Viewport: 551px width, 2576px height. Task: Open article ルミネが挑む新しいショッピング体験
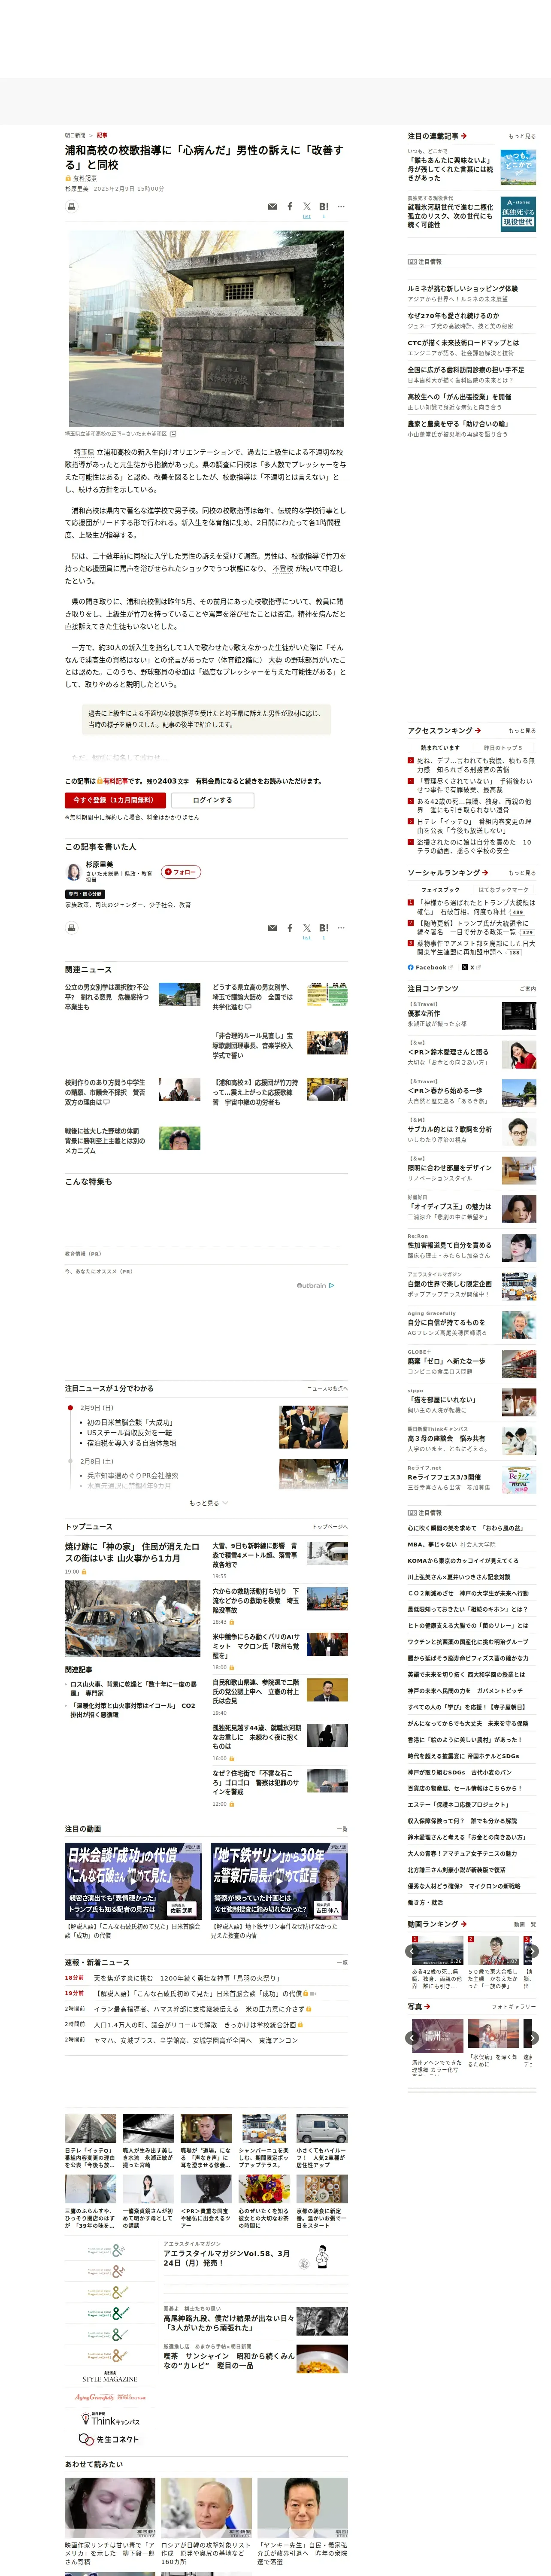462,289
